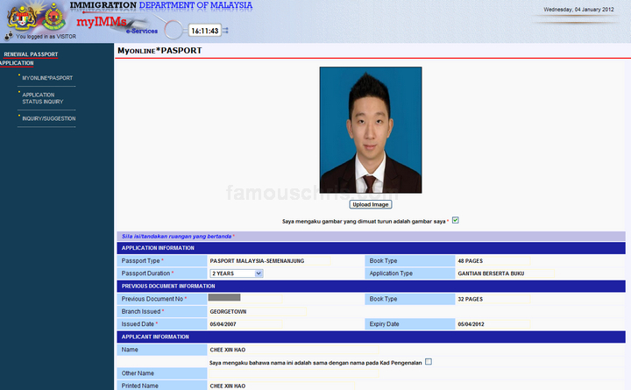Viewport: 631px width, 390px height.
Task: Click the Name field containing CHEE XIN HAO
Action: point(294,350)
